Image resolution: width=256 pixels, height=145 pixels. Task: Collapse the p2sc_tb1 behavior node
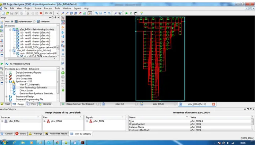10,50
